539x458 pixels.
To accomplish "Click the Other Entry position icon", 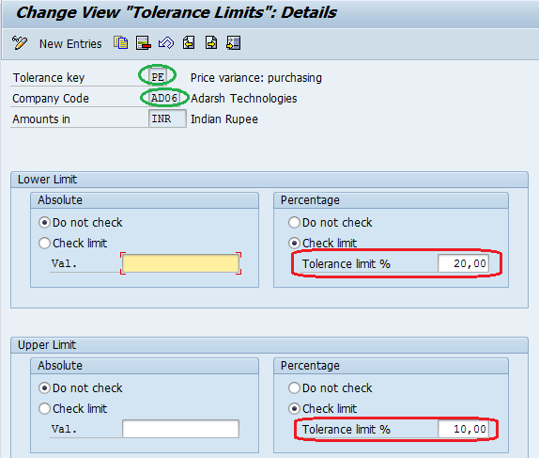I will 234,43.
